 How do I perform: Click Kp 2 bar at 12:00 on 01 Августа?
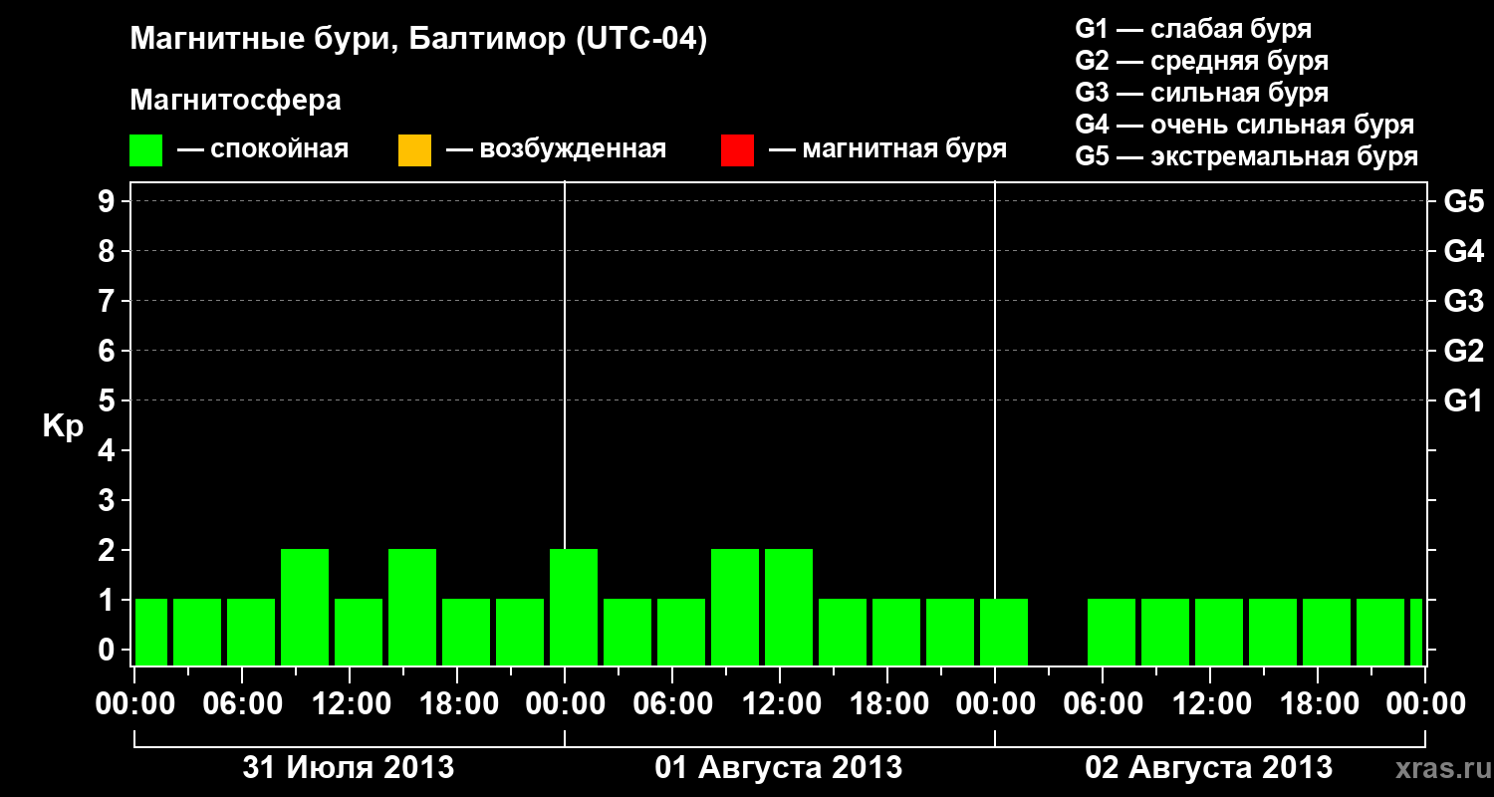[789, 607]
